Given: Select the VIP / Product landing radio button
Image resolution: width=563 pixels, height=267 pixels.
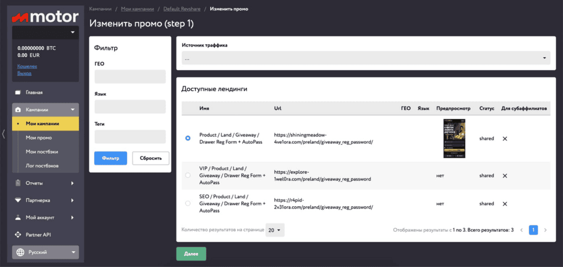Looking at the screenshot, I should pyautogui.click(x=188, y=175).
